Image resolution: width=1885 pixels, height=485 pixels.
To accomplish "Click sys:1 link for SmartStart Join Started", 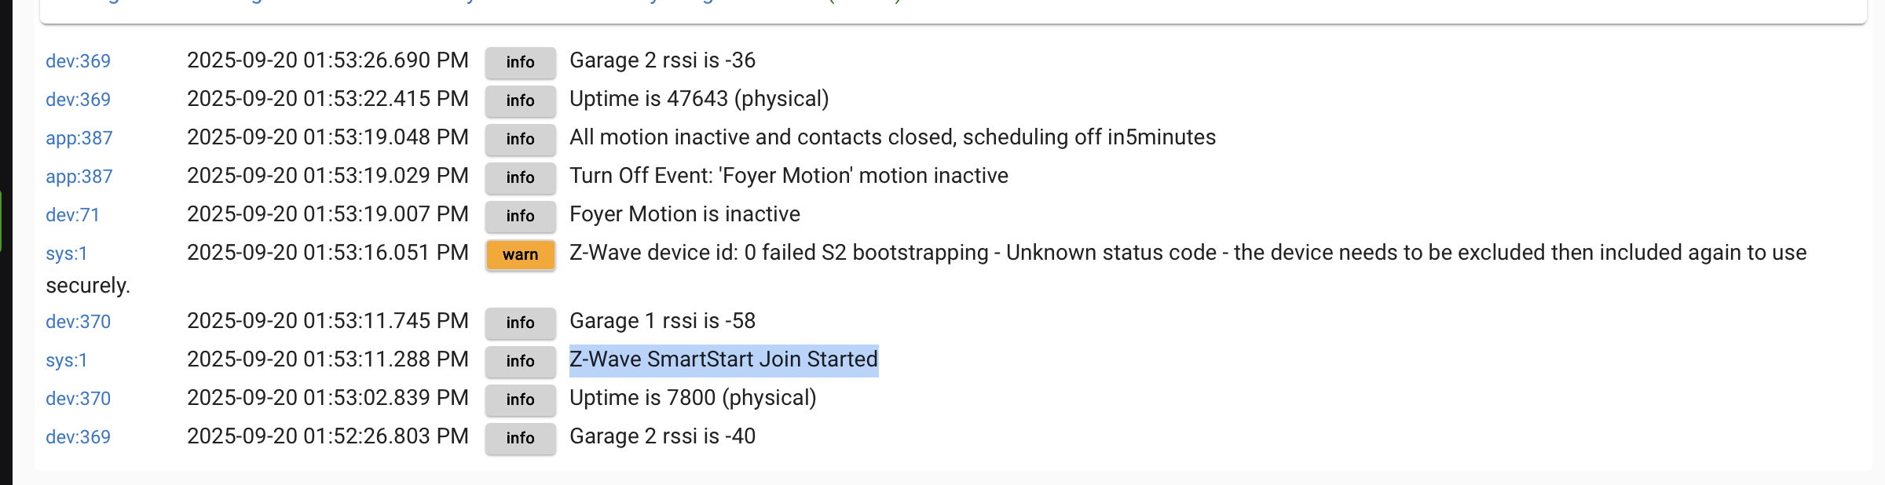I will (67, 360).
